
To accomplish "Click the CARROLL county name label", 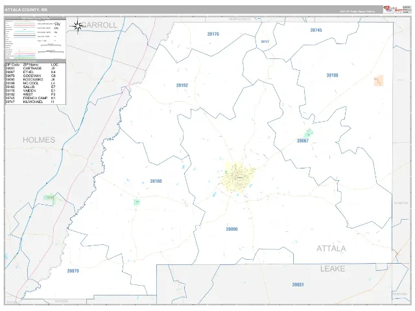I will tap(99, 25).
